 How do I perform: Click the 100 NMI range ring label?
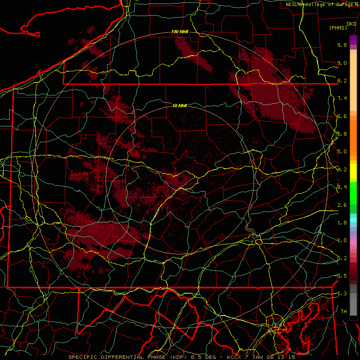point(180,32)
